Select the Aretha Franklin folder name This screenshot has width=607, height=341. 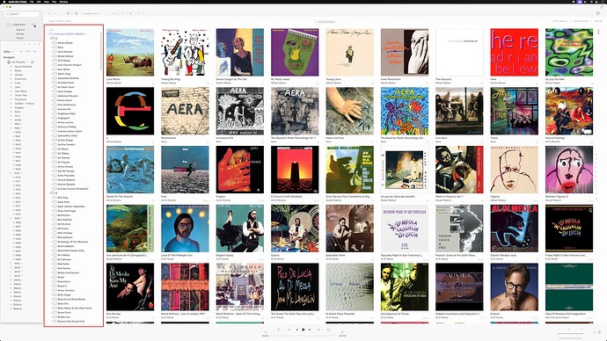pos(67,145)
